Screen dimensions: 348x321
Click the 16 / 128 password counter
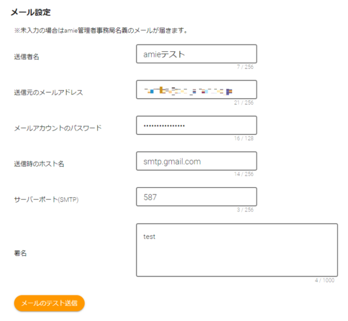point(243,139)
